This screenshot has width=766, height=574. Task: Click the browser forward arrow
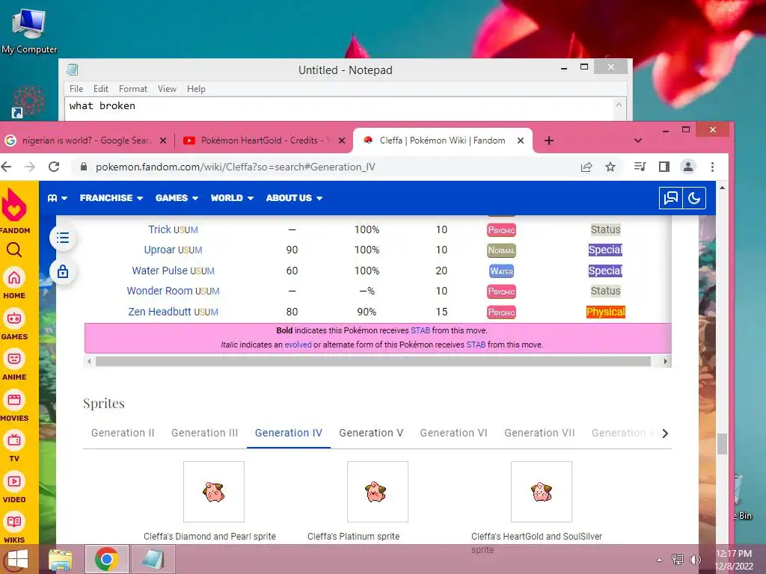click(30, 167)
